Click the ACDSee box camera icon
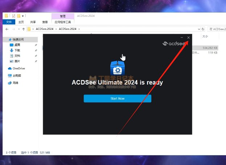The image size is (226, 165). click(x=118, y=68)
